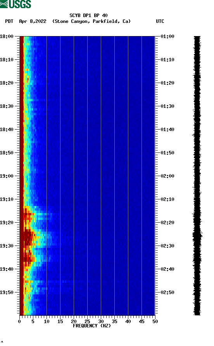
Task: Click the date Apr 8,2022
Action: click(33, 21)
